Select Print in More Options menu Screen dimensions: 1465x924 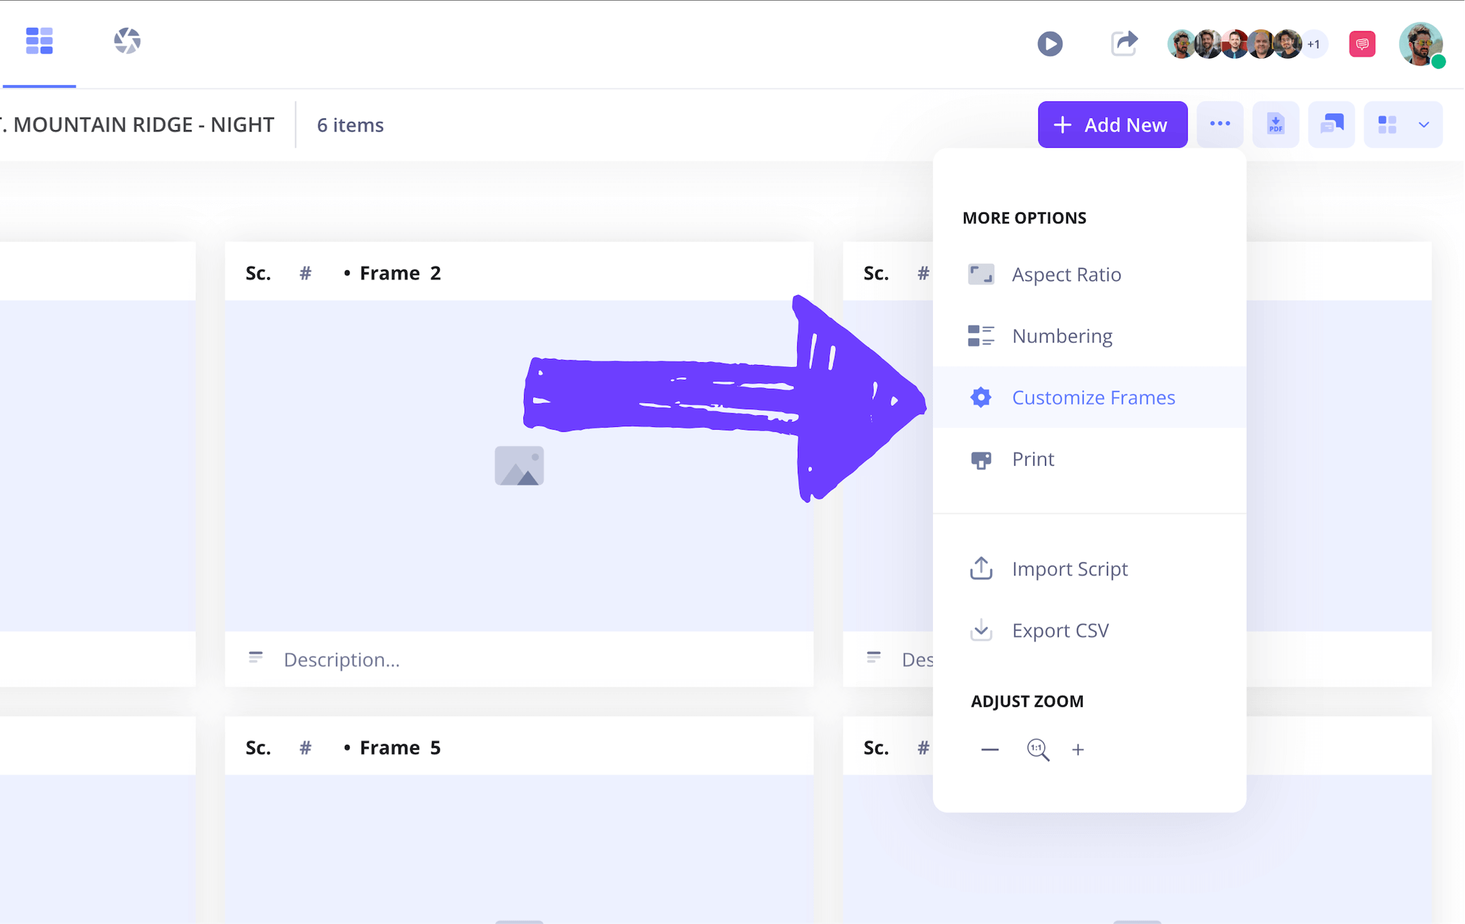point(1089,459)
